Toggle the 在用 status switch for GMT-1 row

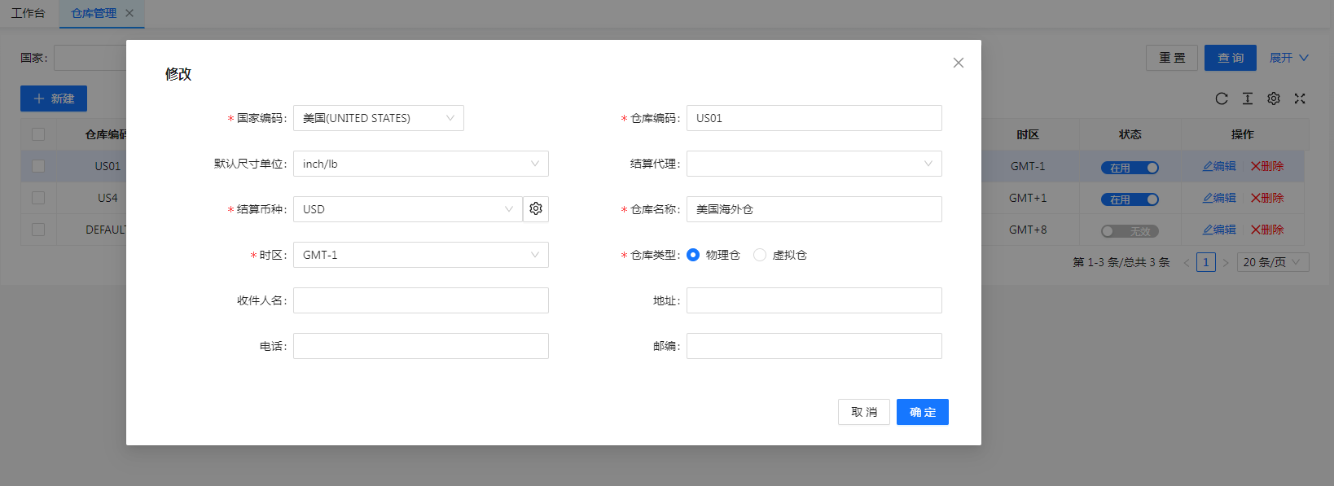pos(1130,168)
